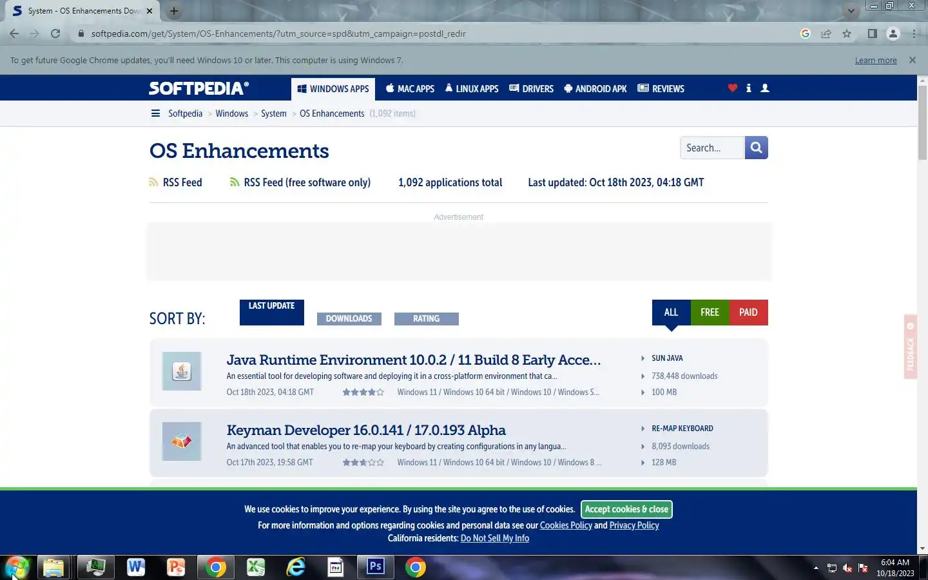Sort by Downloads
Image resolution: width=928 pixels, height=580 pixels.
(349, 318)
